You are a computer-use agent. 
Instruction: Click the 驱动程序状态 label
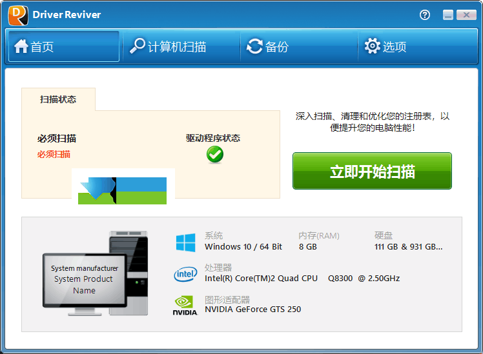coord(213,138)
